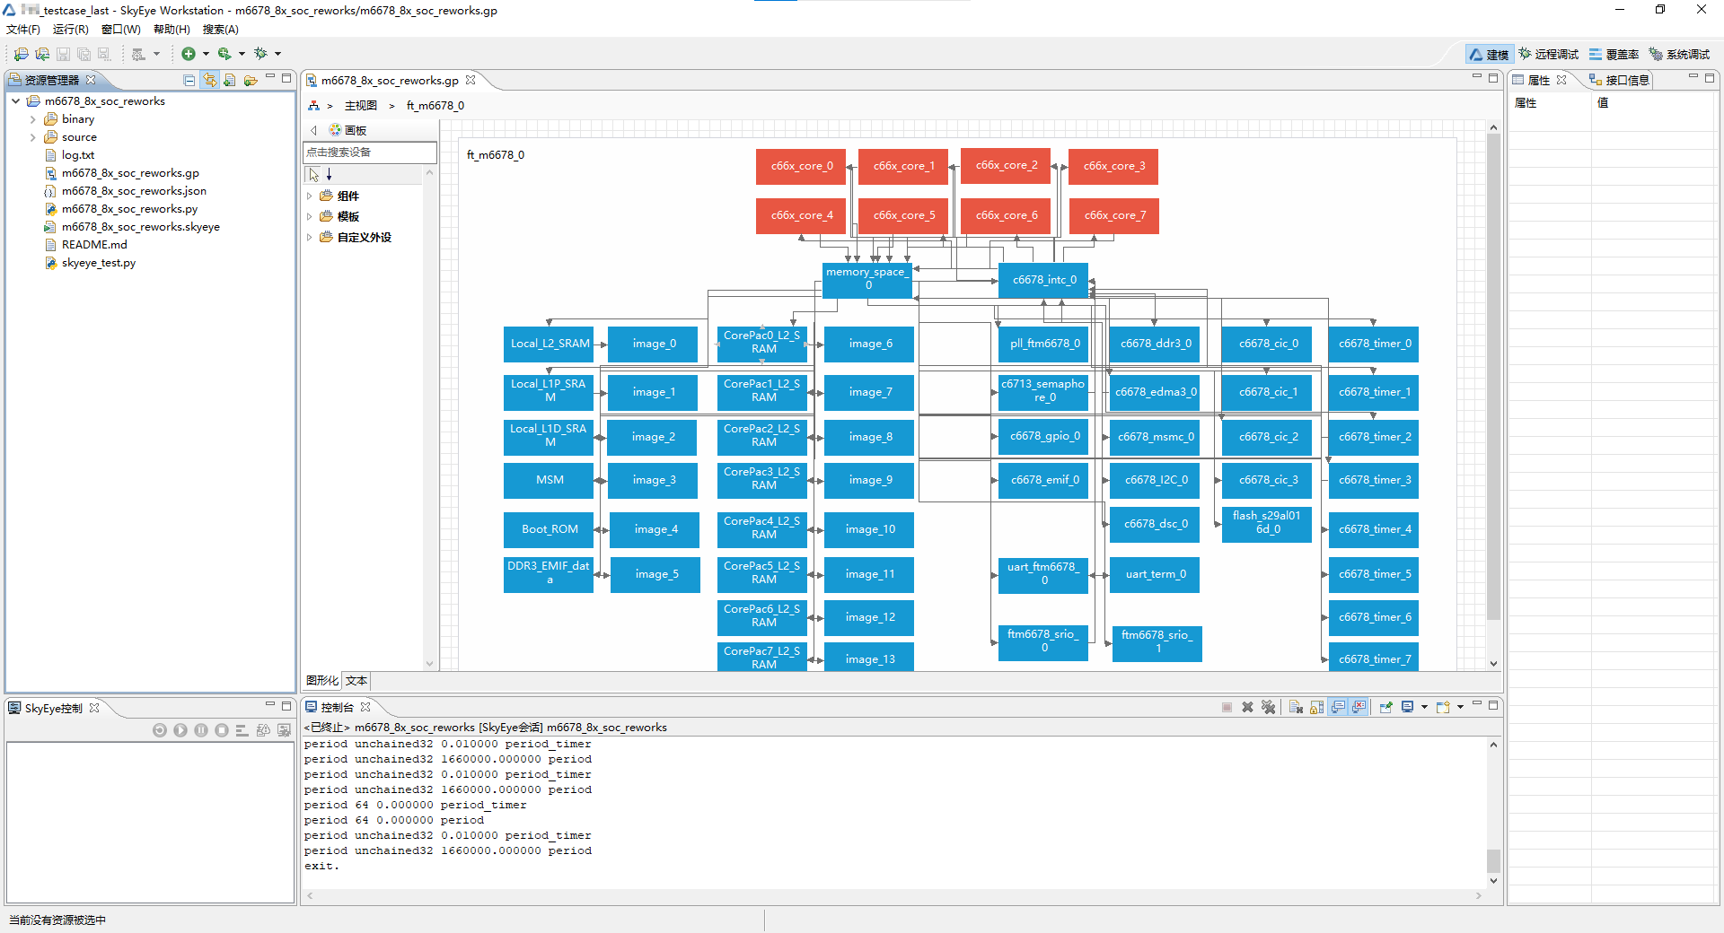Collapse the 画板 palette with left arrow
This screenshot has width=1724, height=933.
pyautogui.click(x=313, y=130)
